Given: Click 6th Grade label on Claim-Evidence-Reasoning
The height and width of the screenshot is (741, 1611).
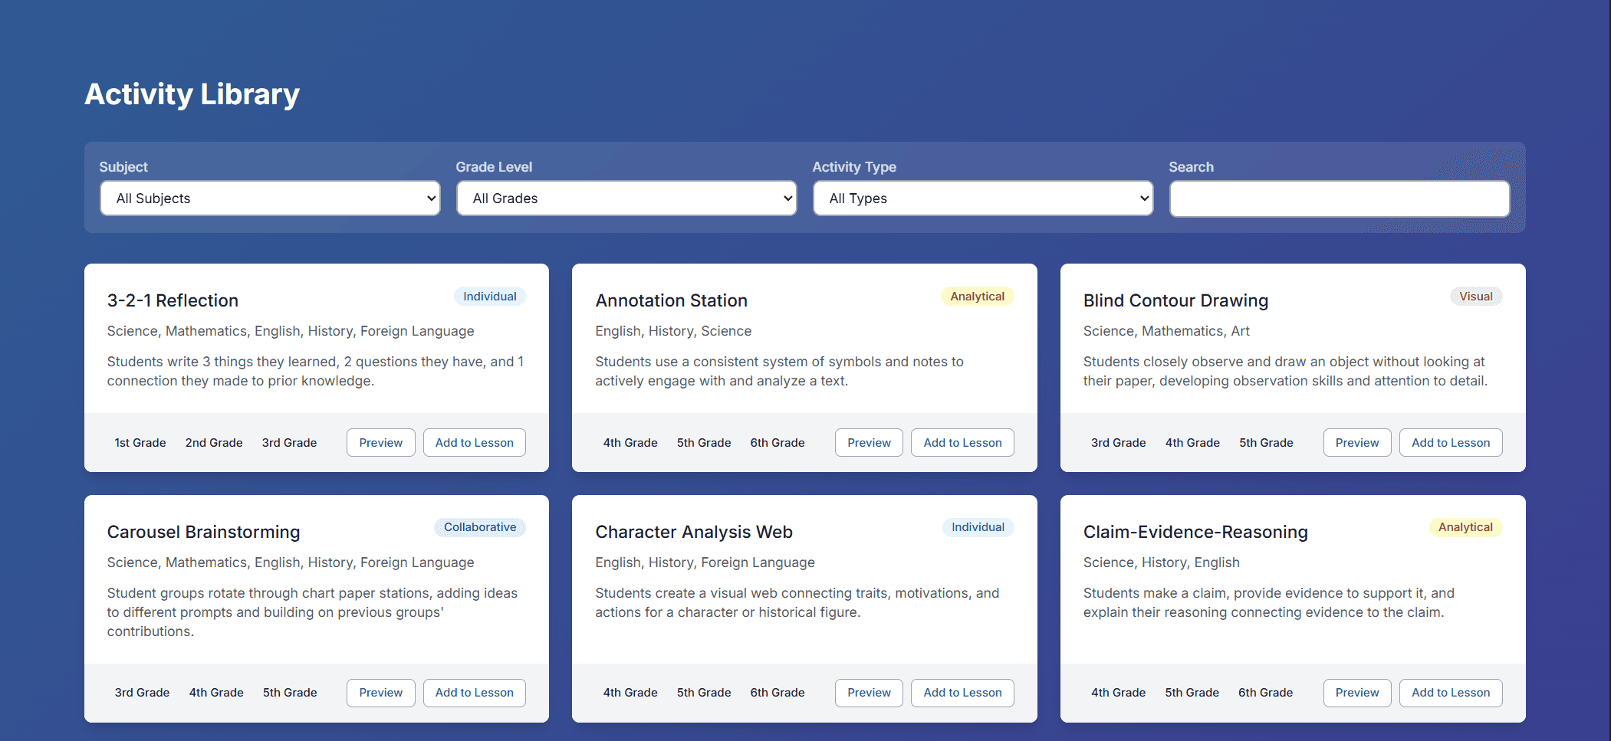Looking at the screenshot, I should click(x=1265, y=693).
